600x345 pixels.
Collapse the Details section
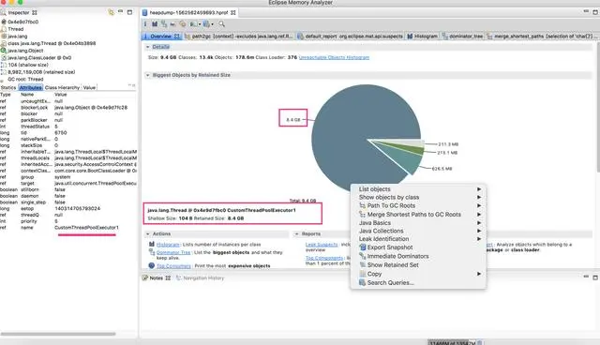[x=148, y=47]
